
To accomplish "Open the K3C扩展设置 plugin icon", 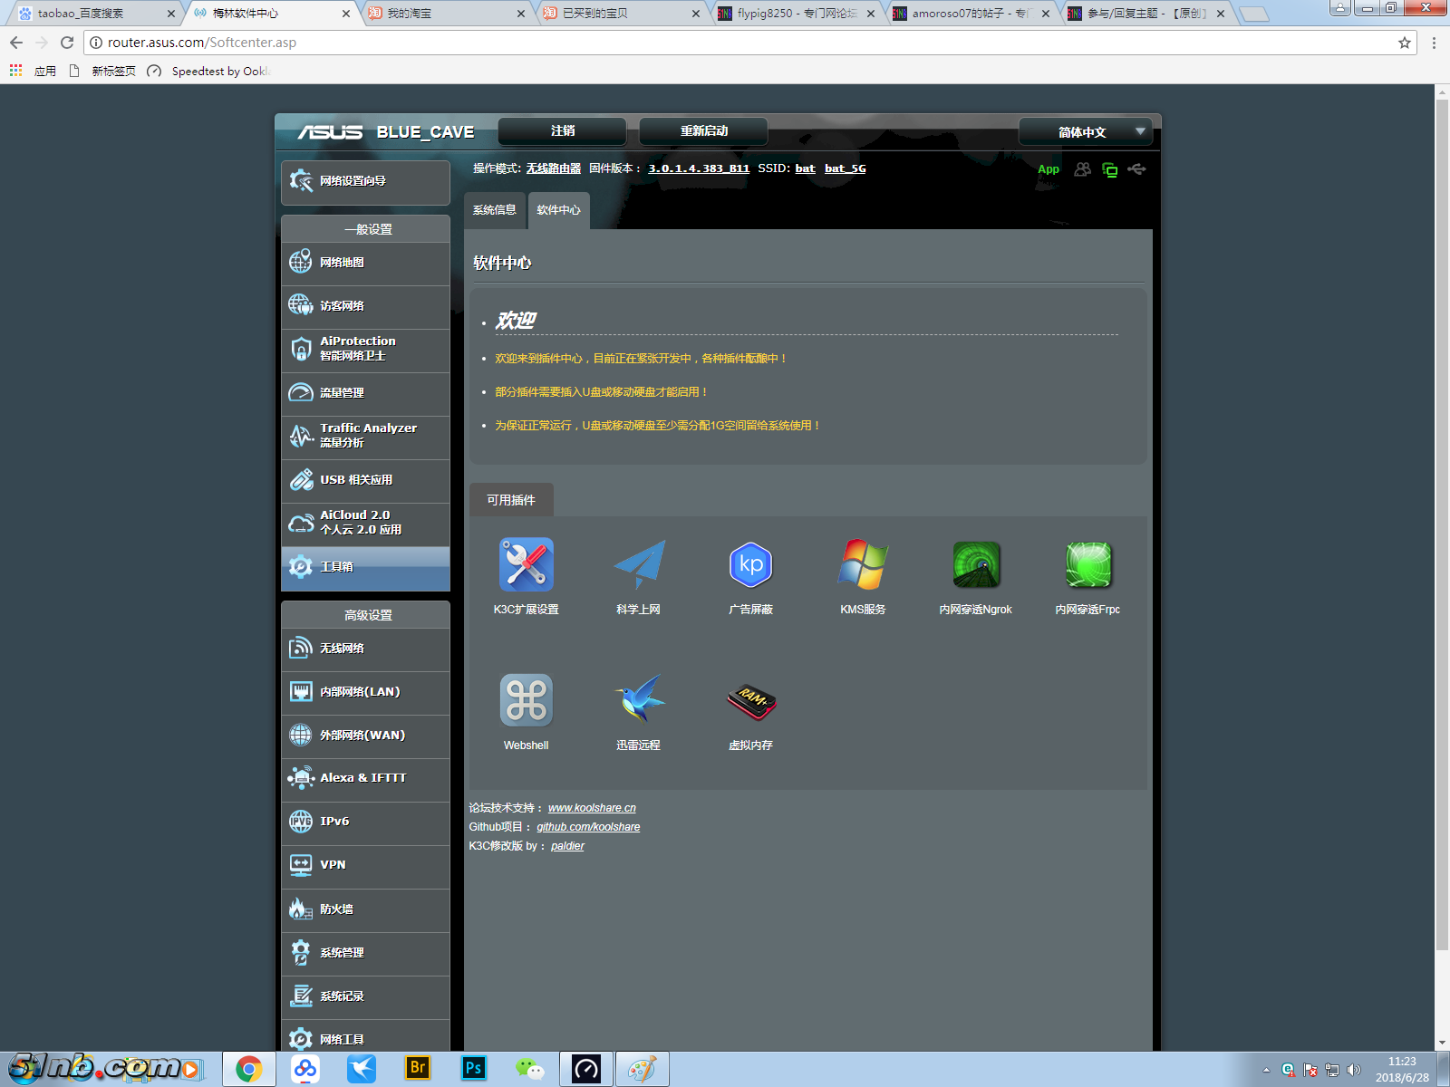I will (x=526, y=565).
